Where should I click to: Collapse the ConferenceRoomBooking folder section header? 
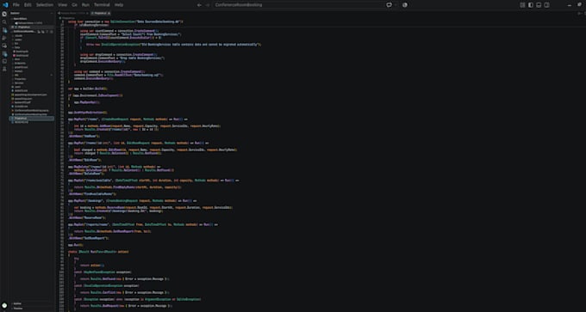pyautogui.click(x=24, y=32)
